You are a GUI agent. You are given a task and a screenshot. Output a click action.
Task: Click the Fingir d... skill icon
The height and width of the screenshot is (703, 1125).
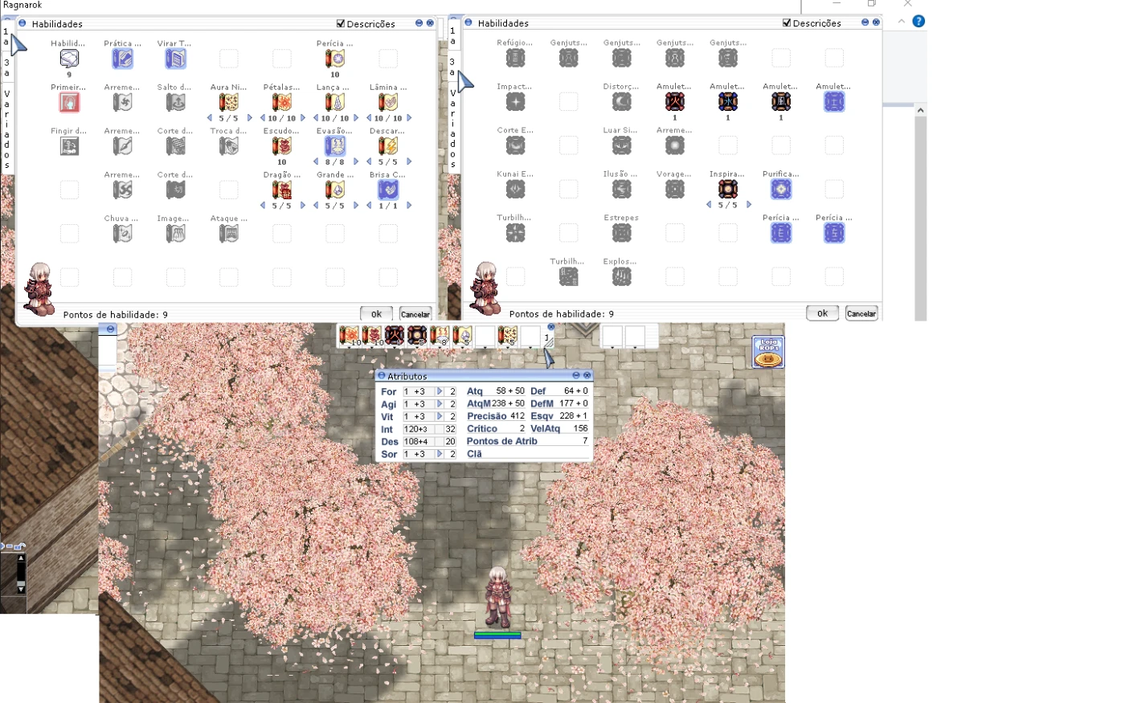tap(69, 146)
